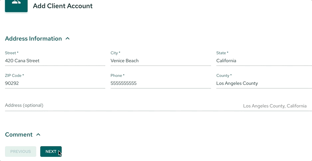Proceed with the Next button

pos(51,151)
